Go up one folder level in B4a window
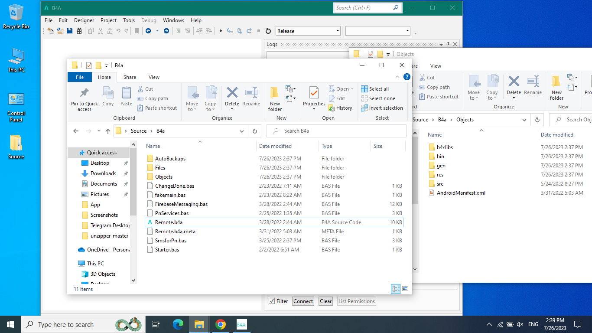The image size is (592, 333). (x=107, y=131)
